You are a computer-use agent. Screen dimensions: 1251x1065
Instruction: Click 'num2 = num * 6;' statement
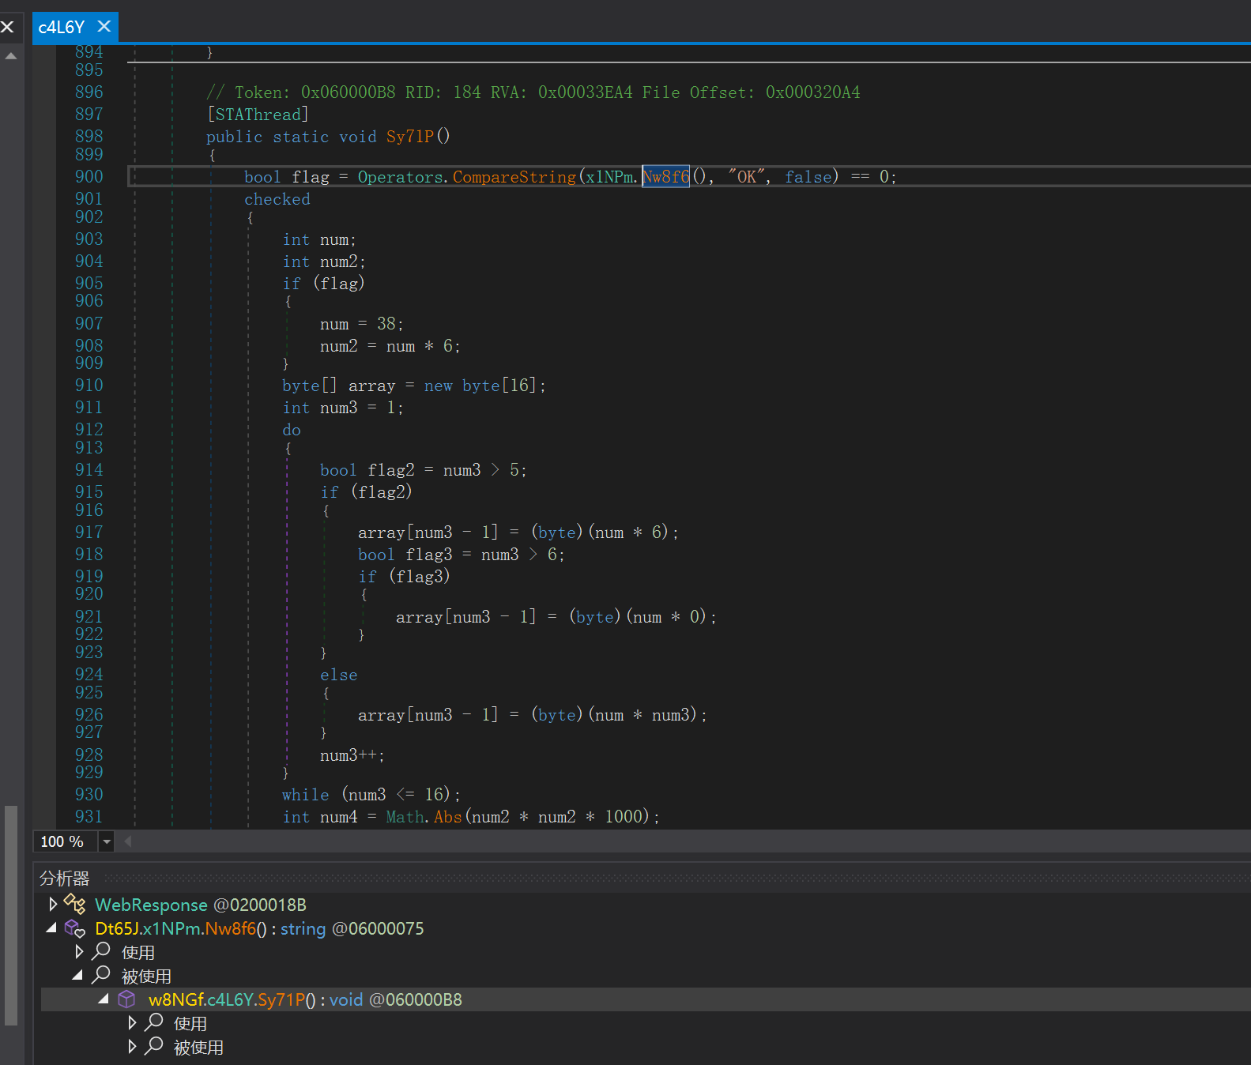(390, 346)
